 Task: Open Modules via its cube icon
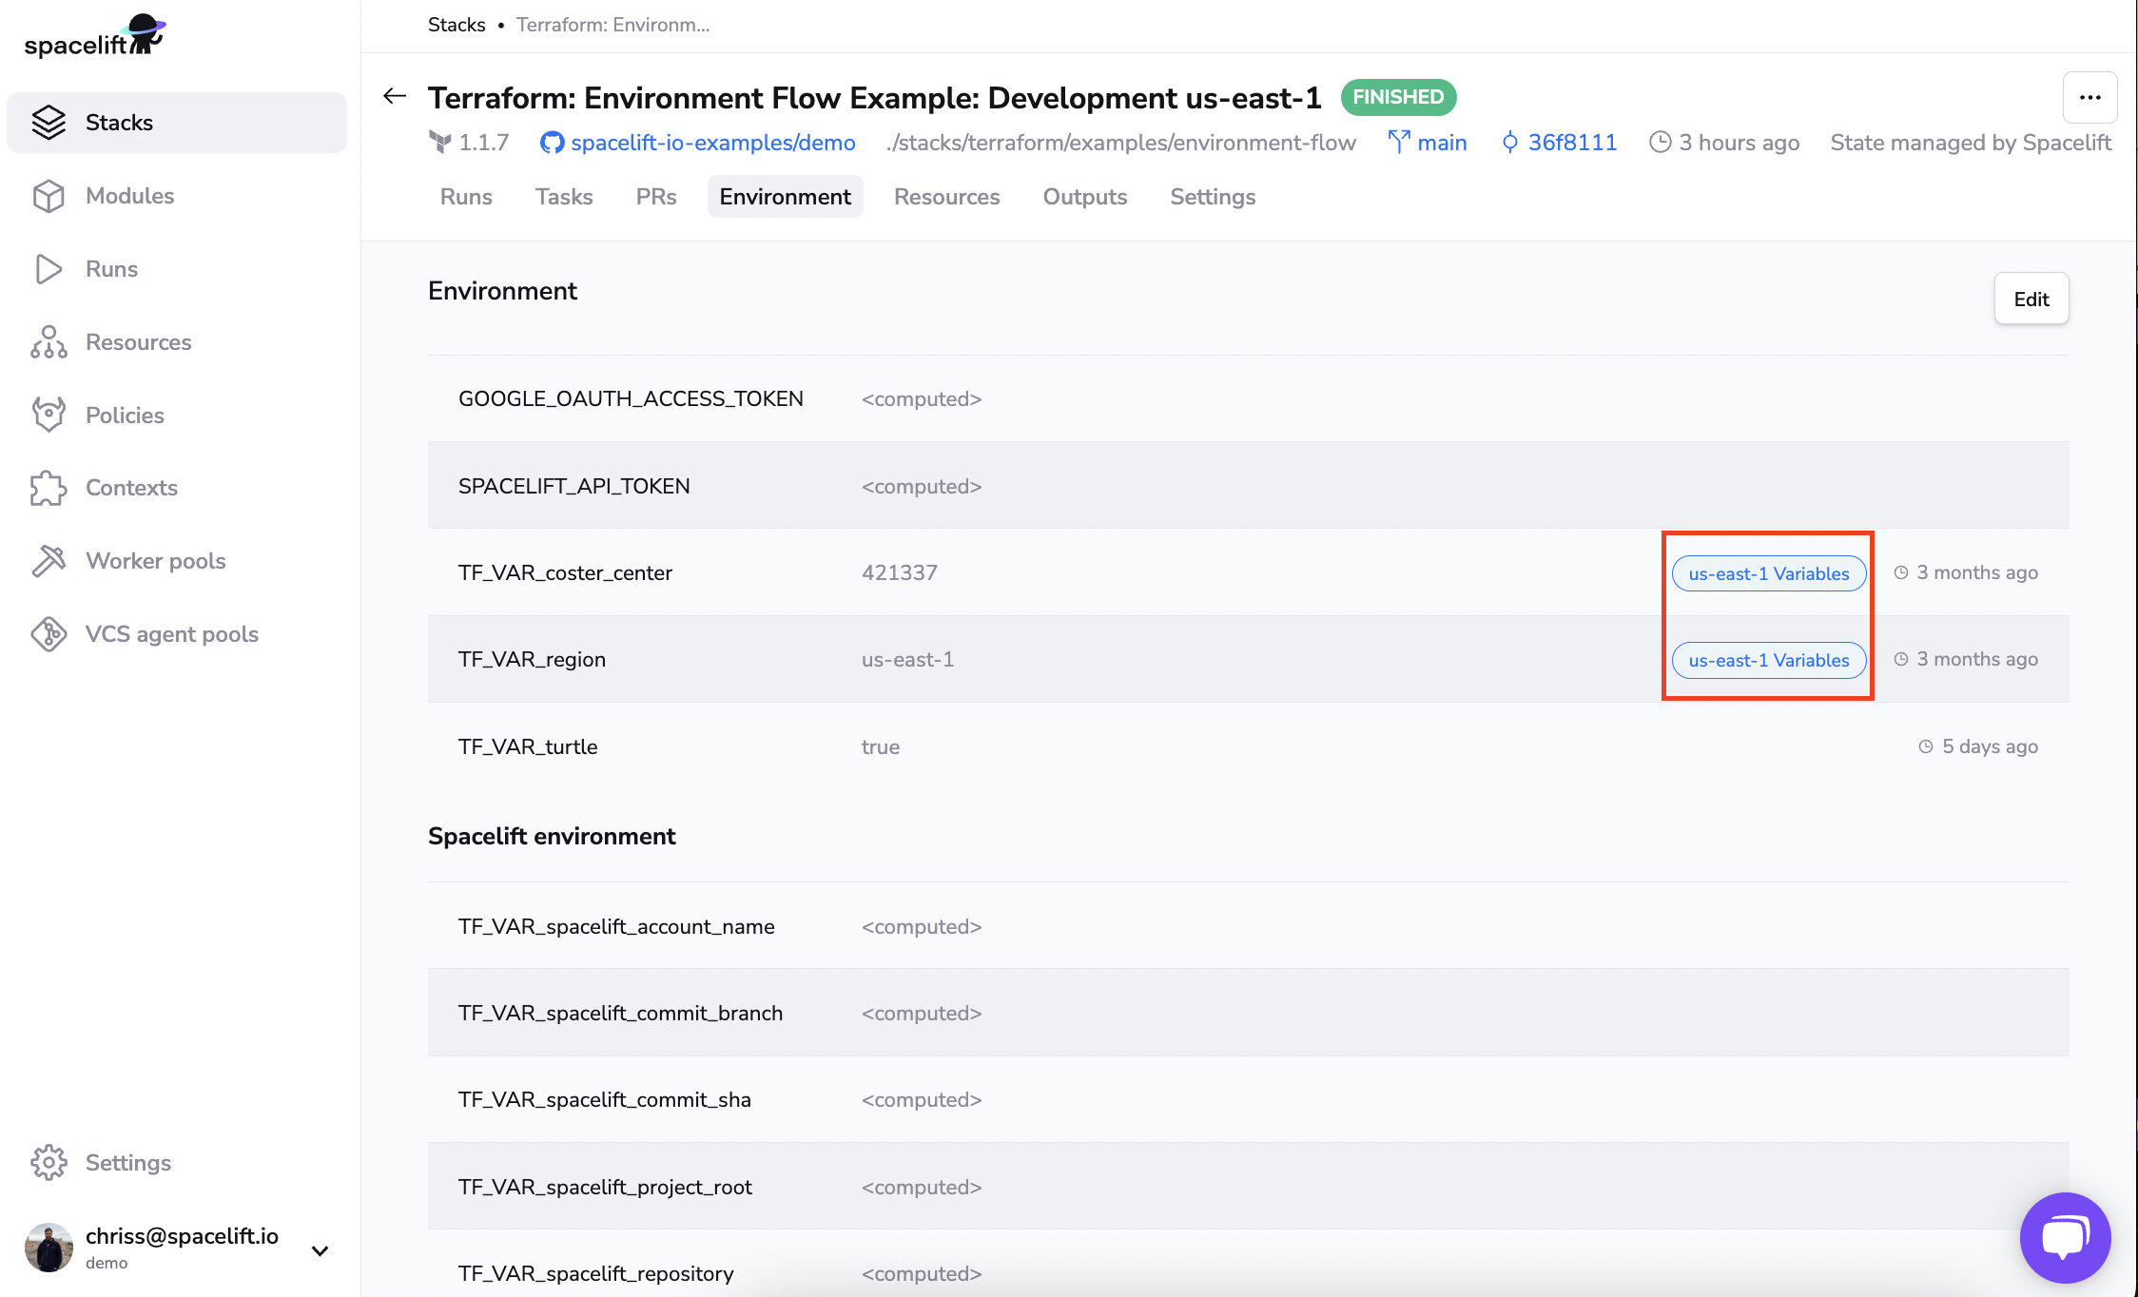(49, 196)
